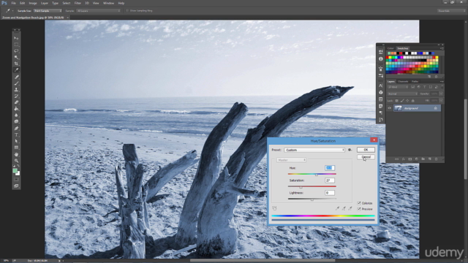Viewport: 468px width, 263px height.
Task: Toggle Lock Transparent Pixels in Layers panel
Action: [x=396, y=101]
